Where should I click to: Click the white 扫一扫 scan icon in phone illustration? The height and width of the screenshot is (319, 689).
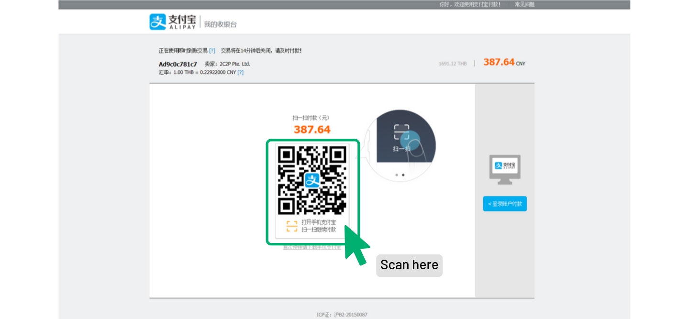(x=401, y=132)
